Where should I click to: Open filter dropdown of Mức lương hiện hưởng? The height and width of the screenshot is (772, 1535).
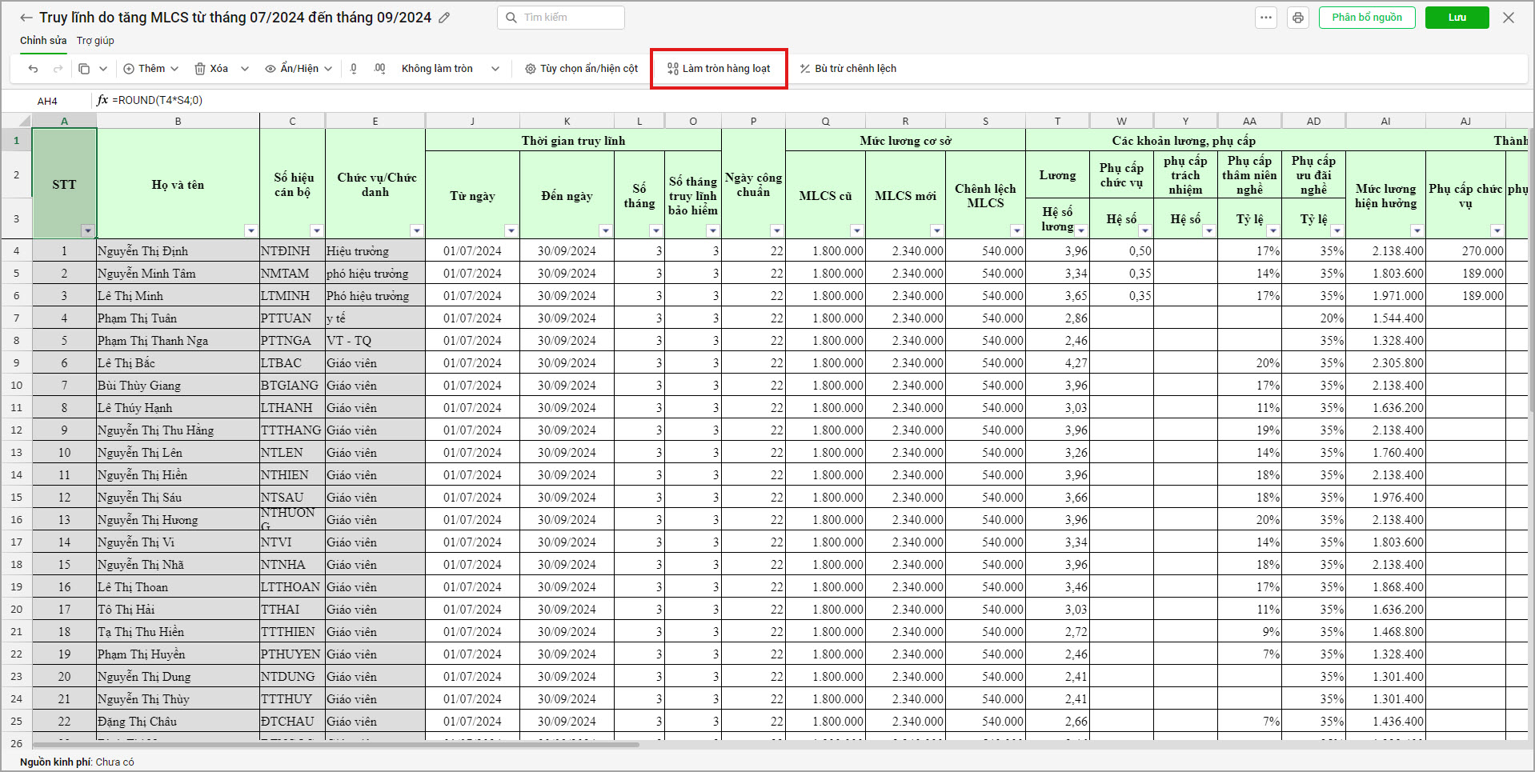coord(1417,231)
